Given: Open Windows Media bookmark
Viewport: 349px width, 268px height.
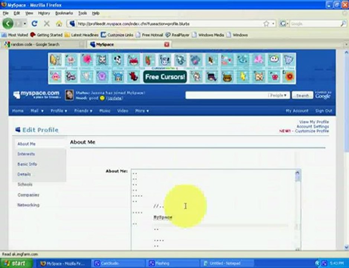Looking at the screenshot, I should click(x=208, y=35).
